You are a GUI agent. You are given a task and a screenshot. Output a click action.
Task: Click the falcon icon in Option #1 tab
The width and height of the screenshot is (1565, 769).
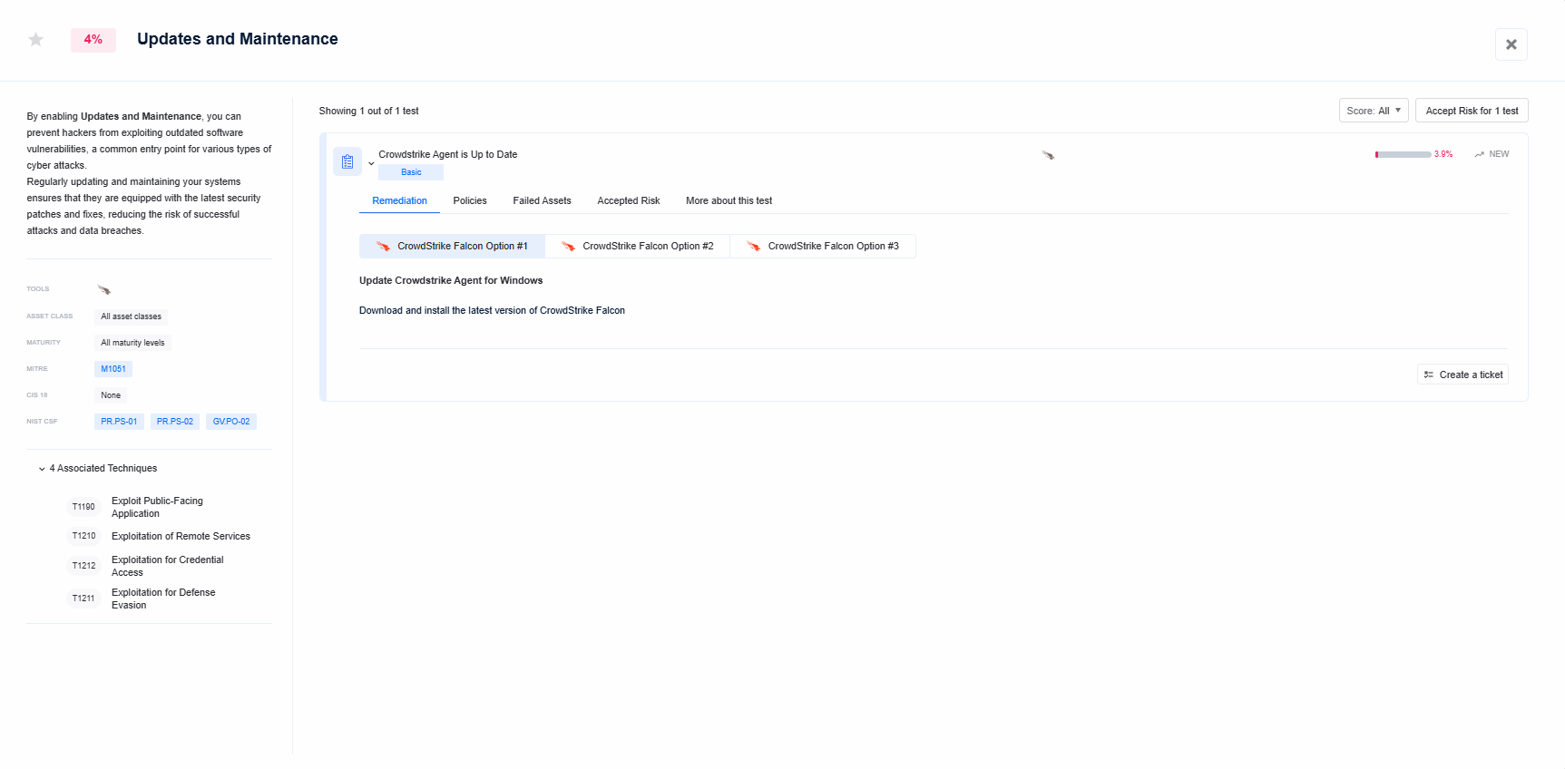coord(384,246)
